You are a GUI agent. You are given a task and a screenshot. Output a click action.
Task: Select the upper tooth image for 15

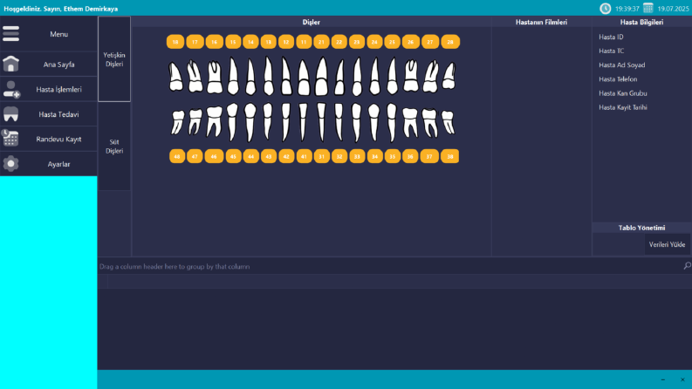click(x=233, y=76)
